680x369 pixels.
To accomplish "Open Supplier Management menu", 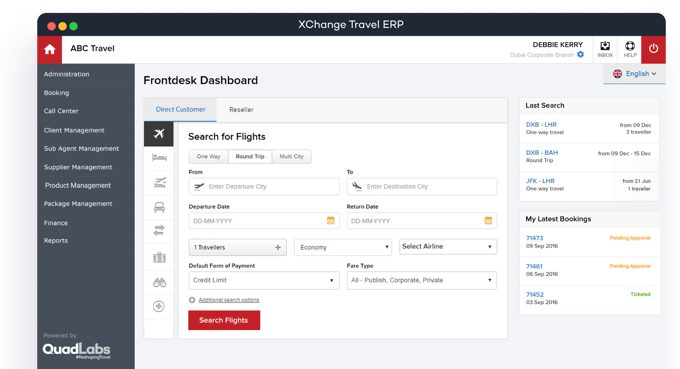I will tap(86, 167).
